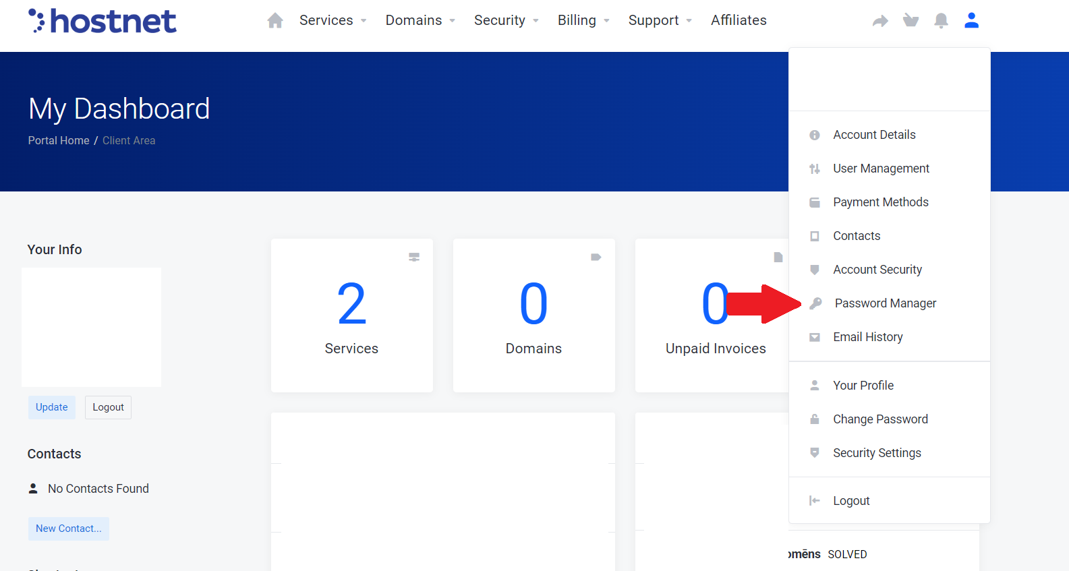Image resolution: width=1069 pixels, height=571 pixels.
Task: Click the user account profile icon
Action: pos(971,21)
